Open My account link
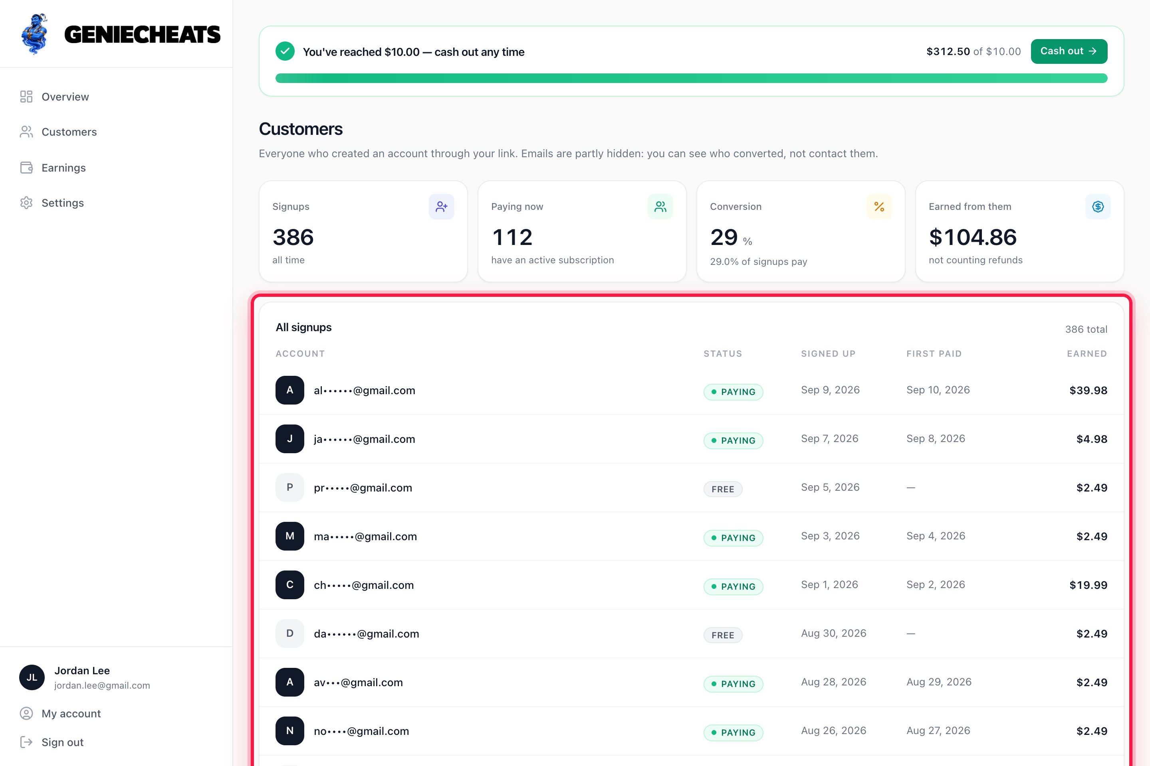This screenshot has width=1150, height=766. click(x=71, y=713)
